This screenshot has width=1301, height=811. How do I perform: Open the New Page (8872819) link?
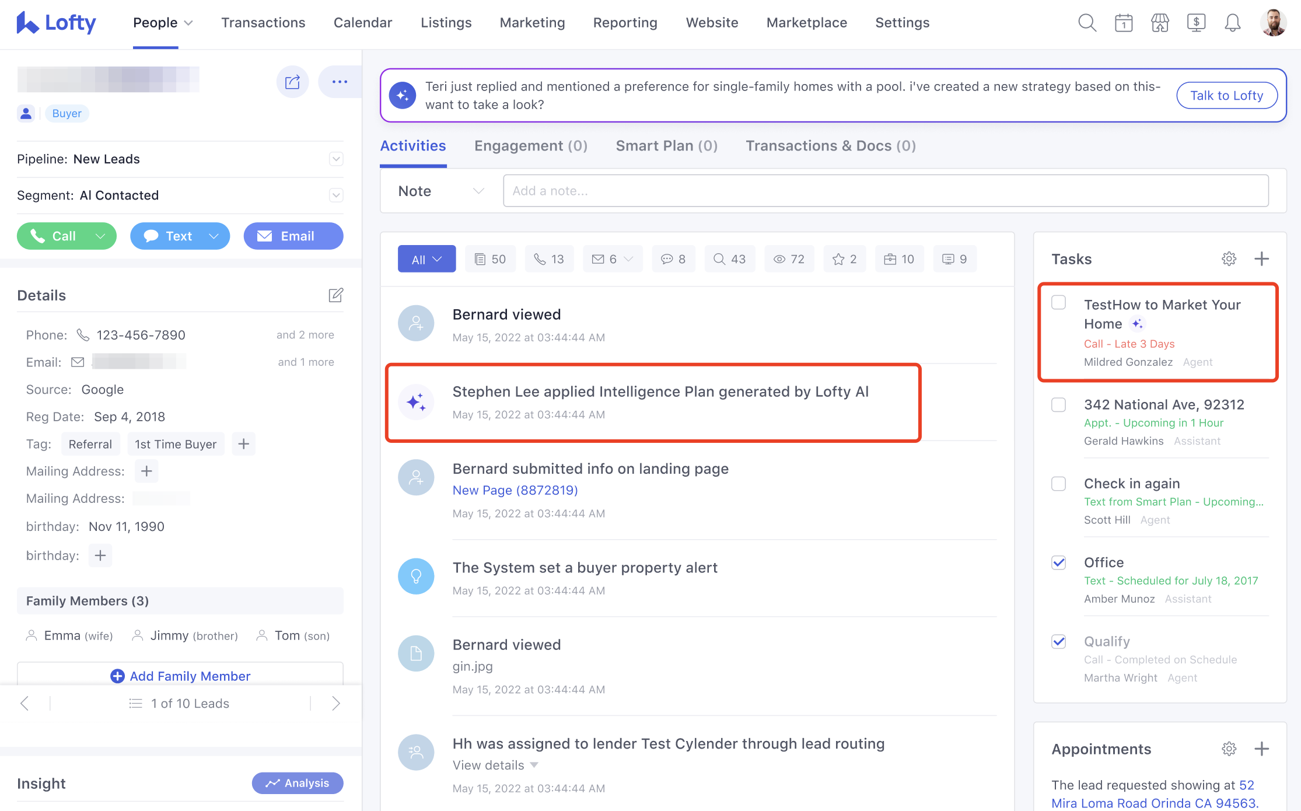(515, 490)
